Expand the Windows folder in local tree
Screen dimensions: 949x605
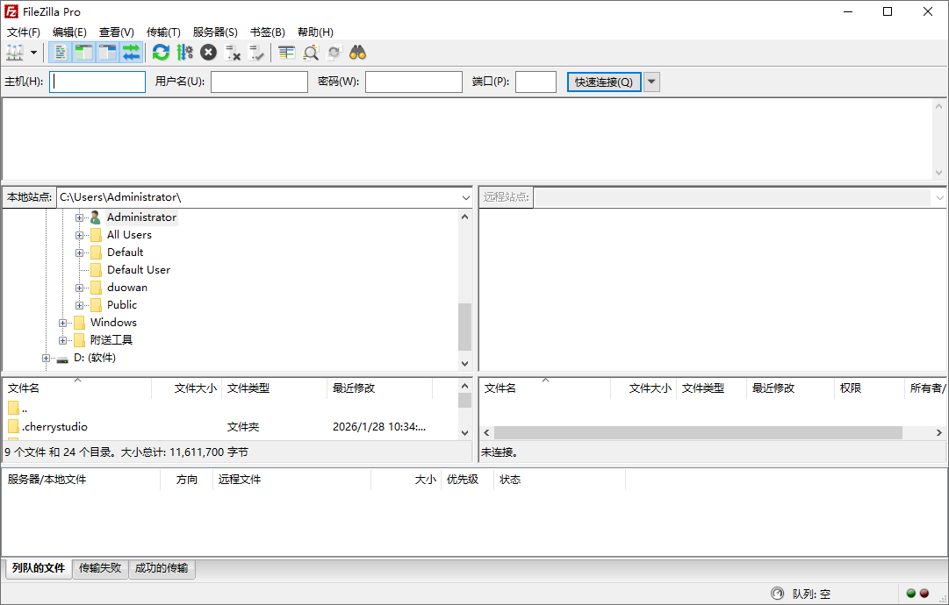(x=63, y=322)
